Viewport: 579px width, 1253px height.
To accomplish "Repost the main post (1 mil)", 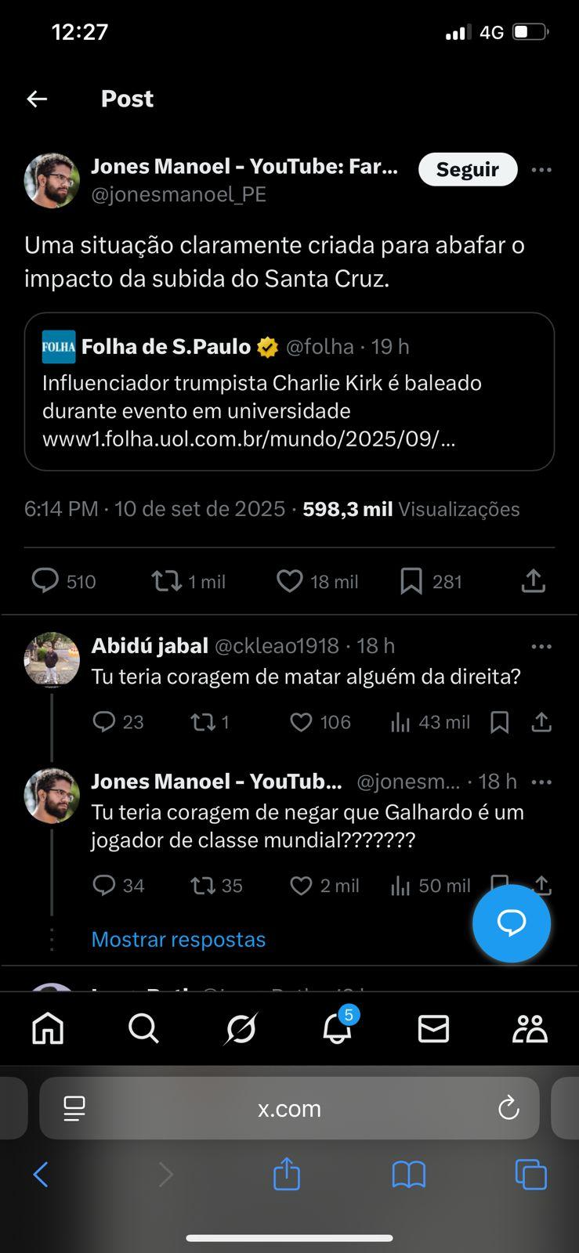I will 166,581.
